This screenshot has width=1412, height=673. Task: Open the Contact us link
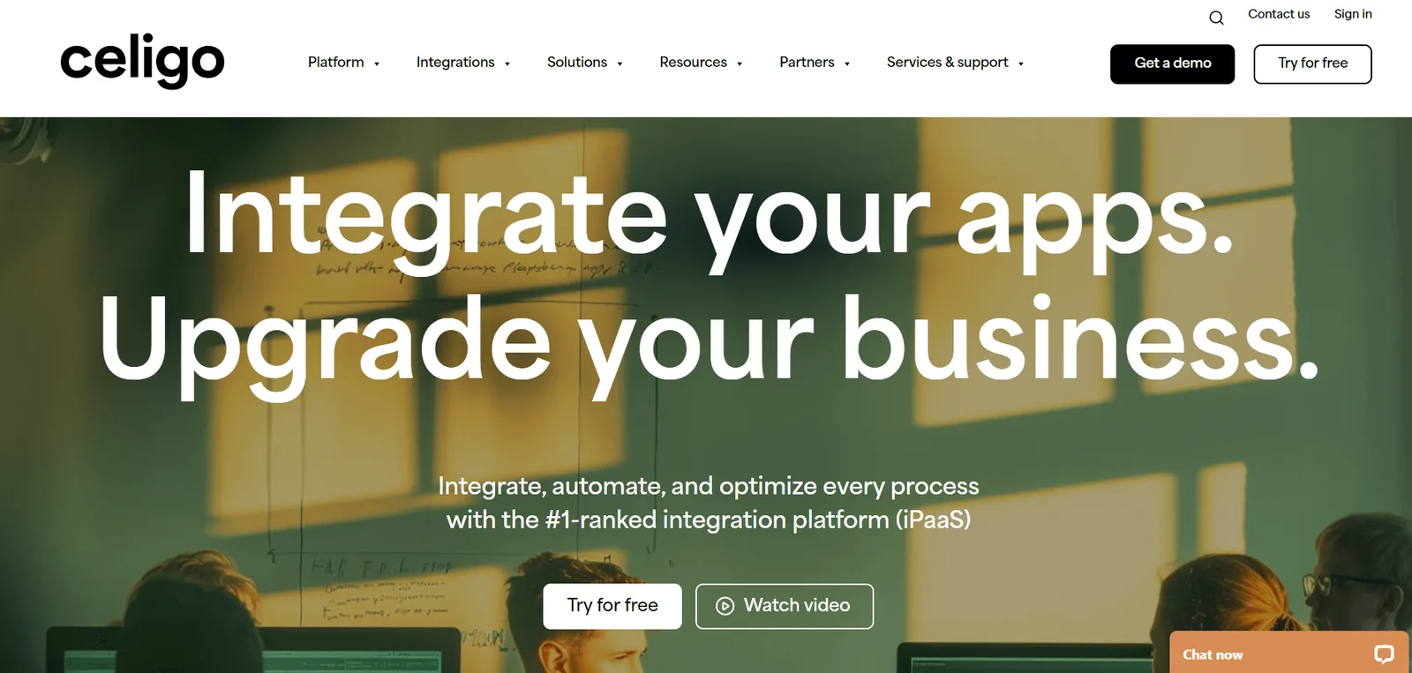(1279, 14)
